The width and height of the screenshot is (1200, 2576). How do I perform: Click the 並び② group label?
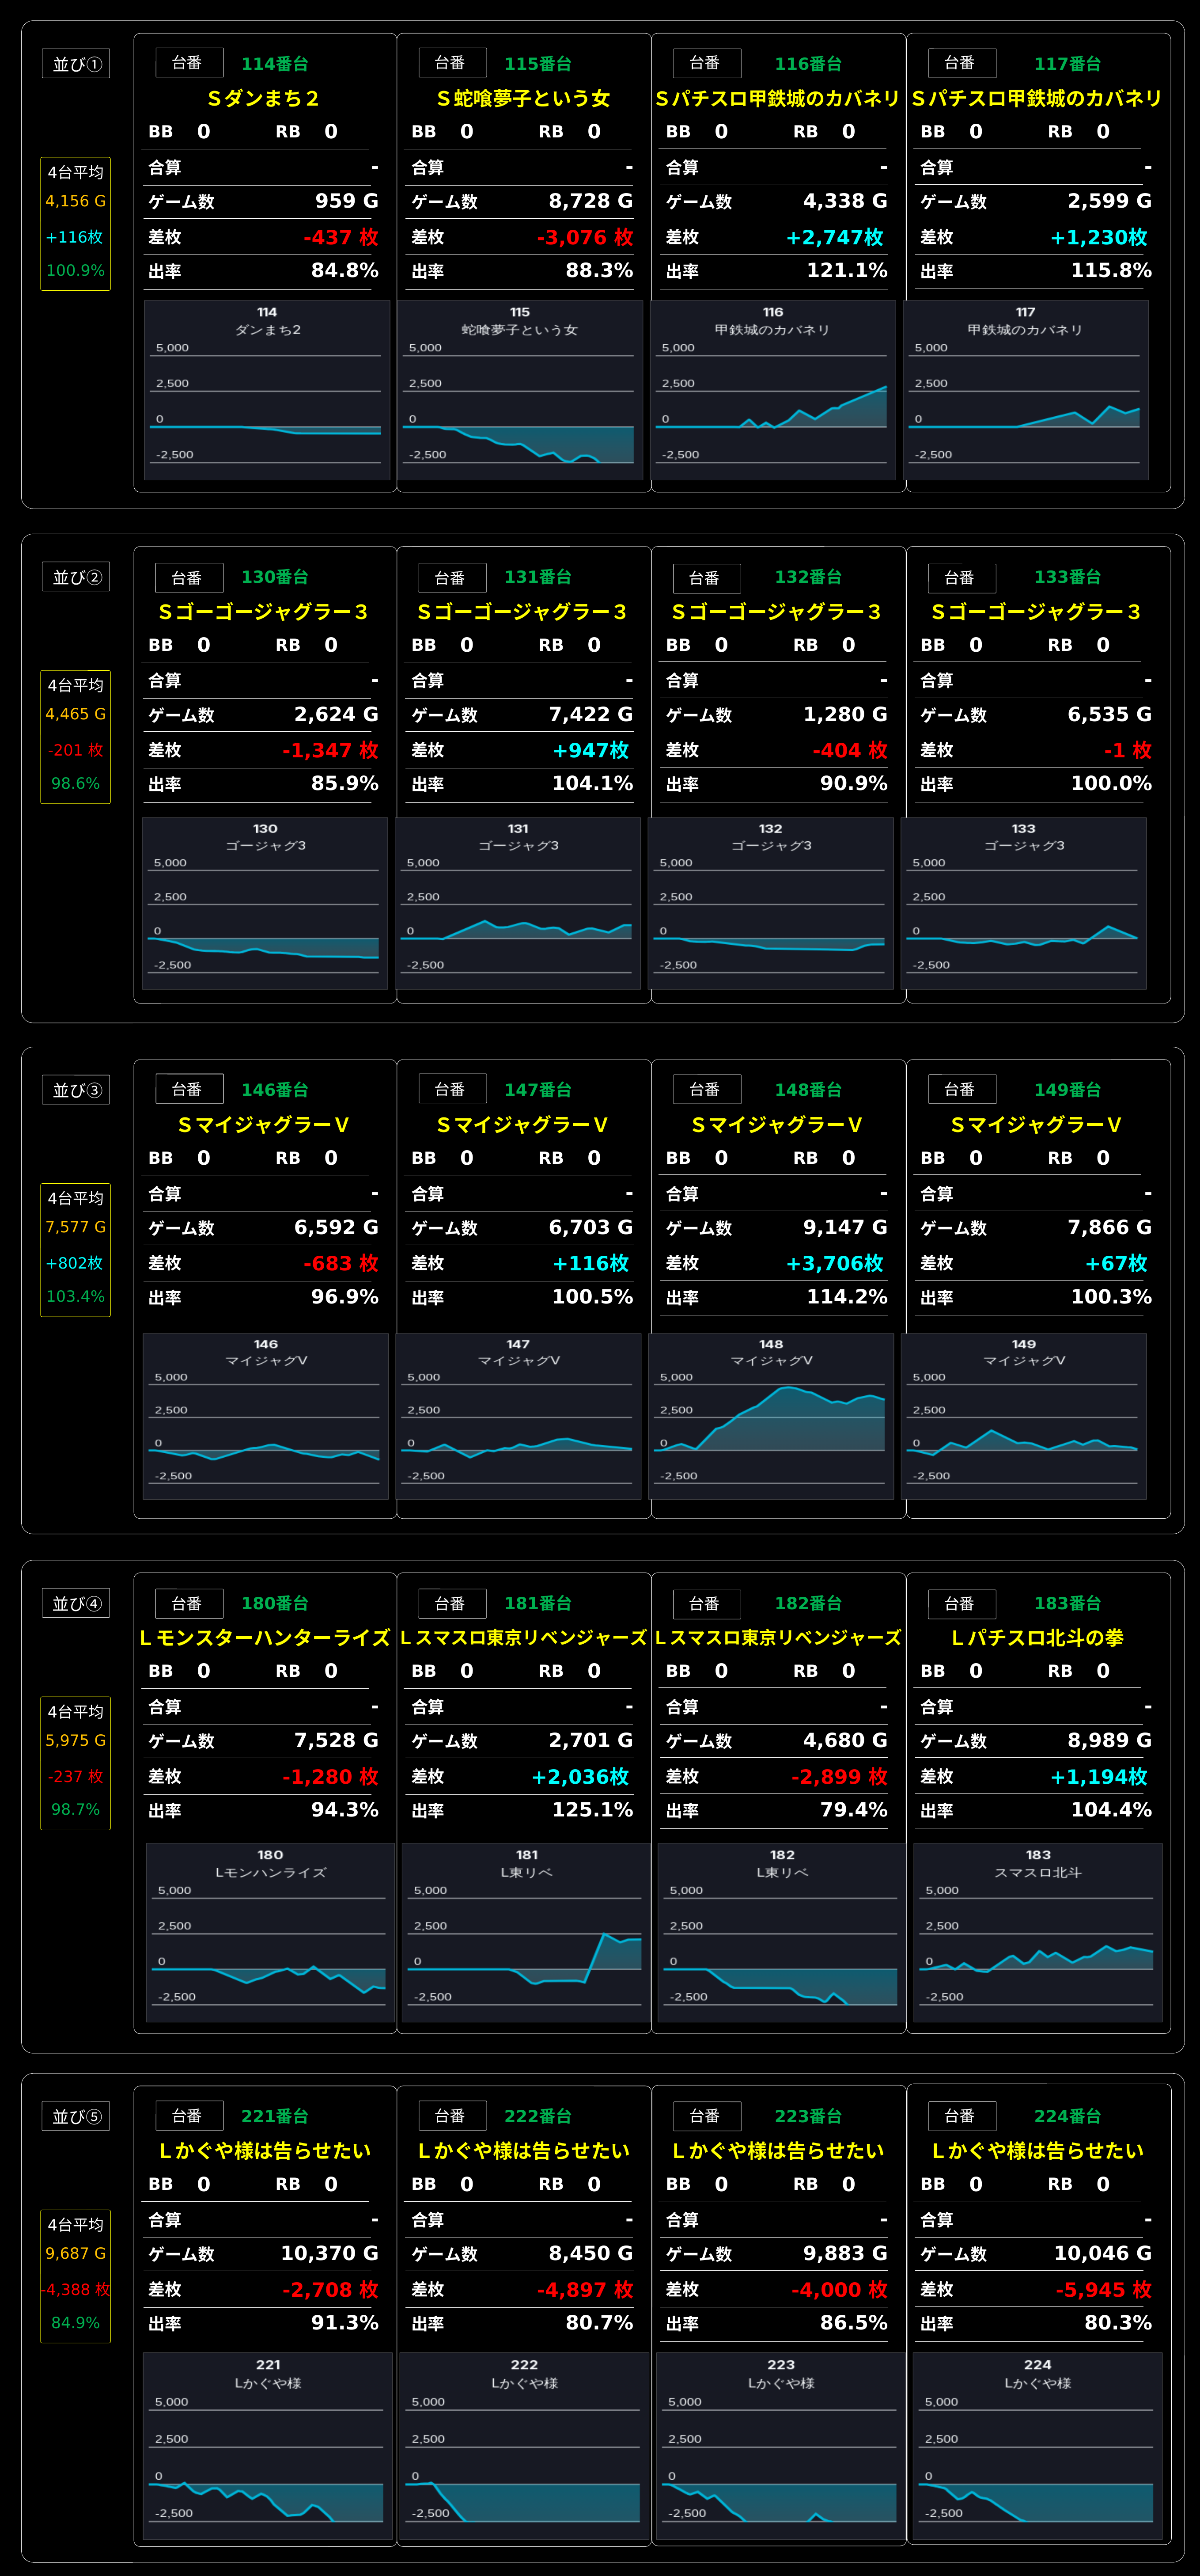[x=76, y=577]
